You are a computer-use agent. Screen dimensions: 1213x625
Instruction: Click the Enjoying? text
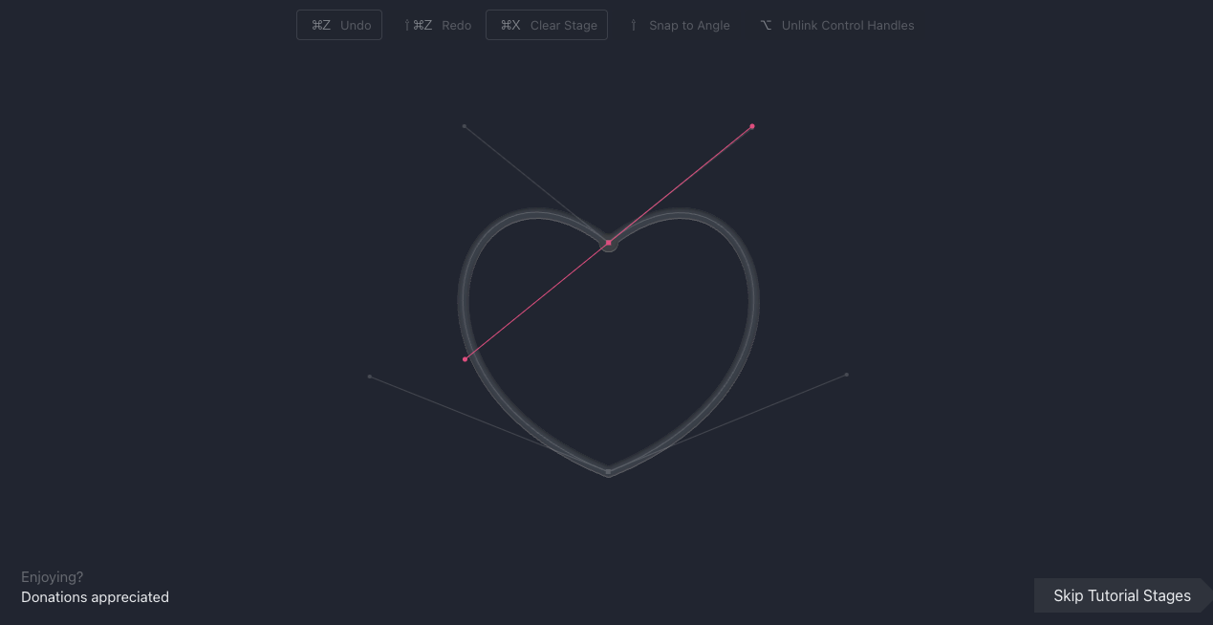(x=53, y=577)
